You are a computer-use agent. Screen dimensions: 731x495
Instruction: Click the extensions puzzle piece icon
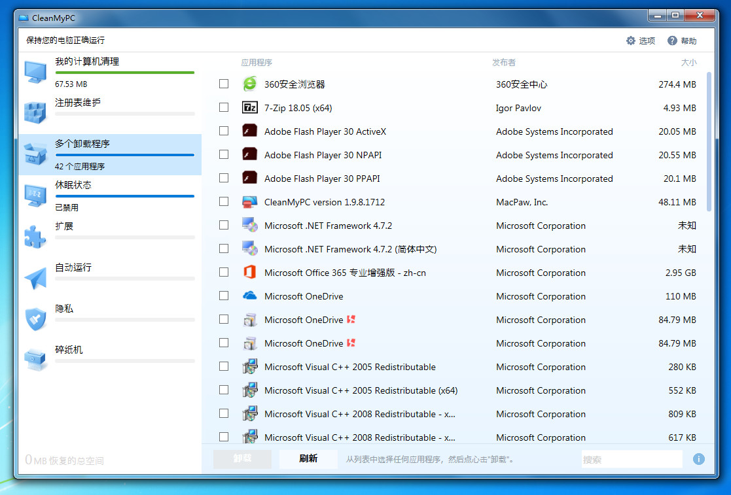coord(35,237)
